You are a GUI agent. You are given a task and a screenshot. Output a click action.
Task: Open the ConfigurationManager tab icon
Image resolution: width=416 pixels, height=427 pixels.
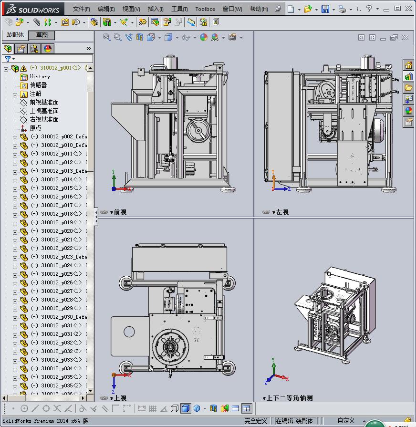coord(34,49)
